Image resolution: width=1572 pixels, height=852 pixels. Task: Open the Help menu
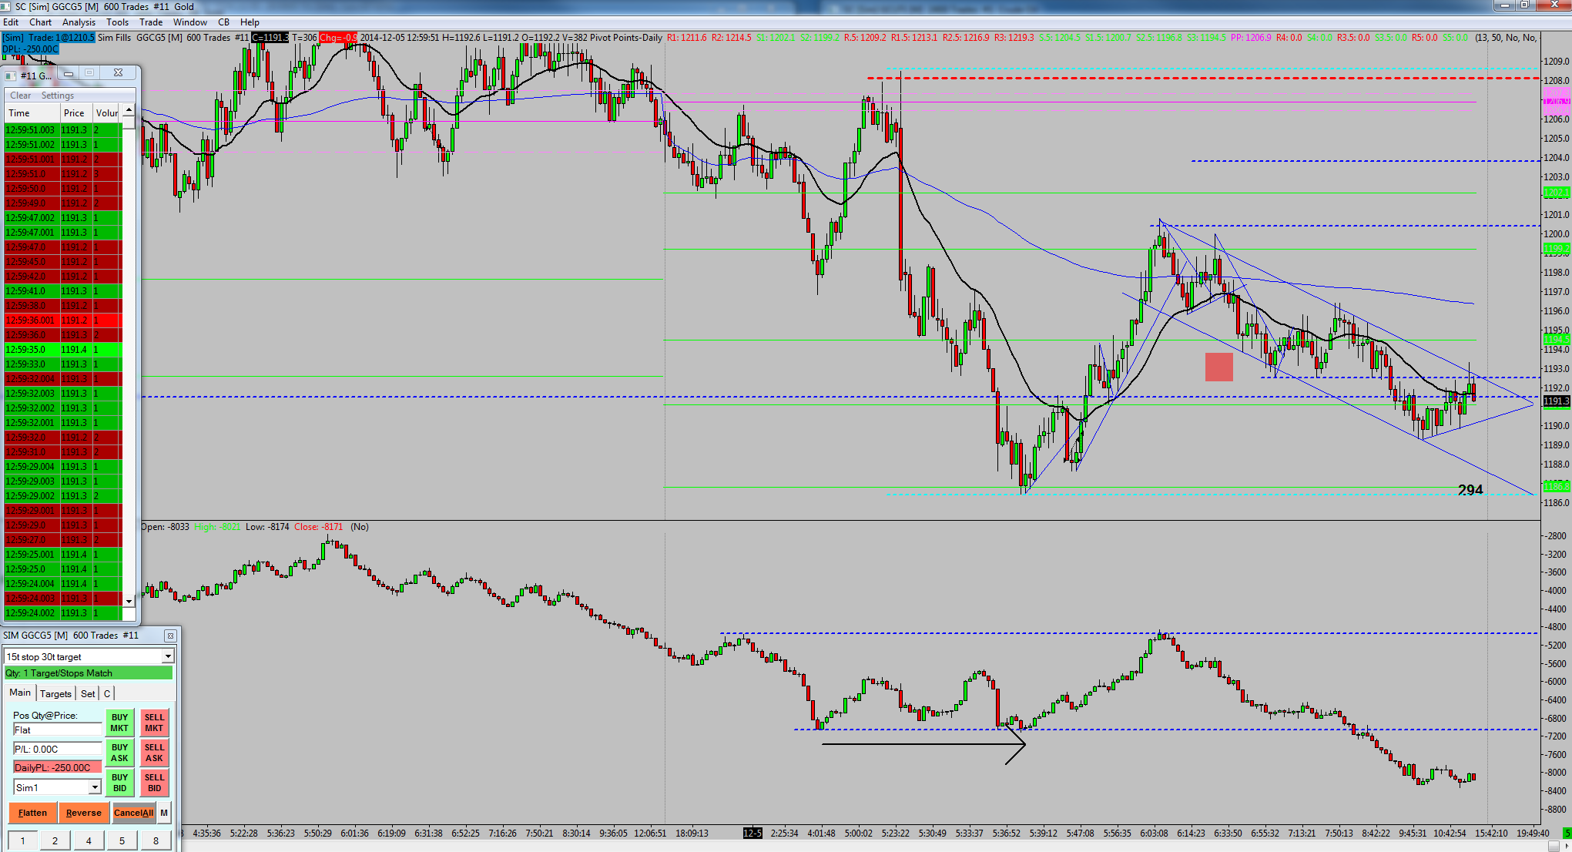250,22
